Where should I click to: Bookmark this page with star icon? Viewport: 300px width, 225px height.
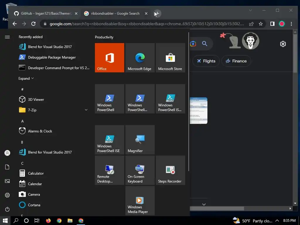click(x=260, y=24)
